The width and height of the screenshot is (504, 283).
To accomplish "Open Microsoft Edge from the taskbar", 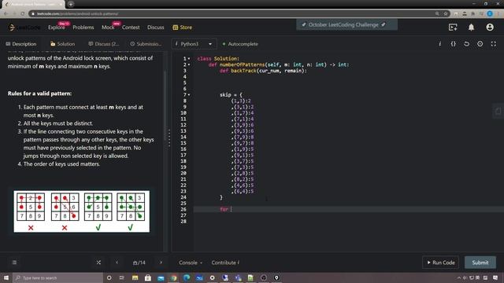I will coord(187,277).
